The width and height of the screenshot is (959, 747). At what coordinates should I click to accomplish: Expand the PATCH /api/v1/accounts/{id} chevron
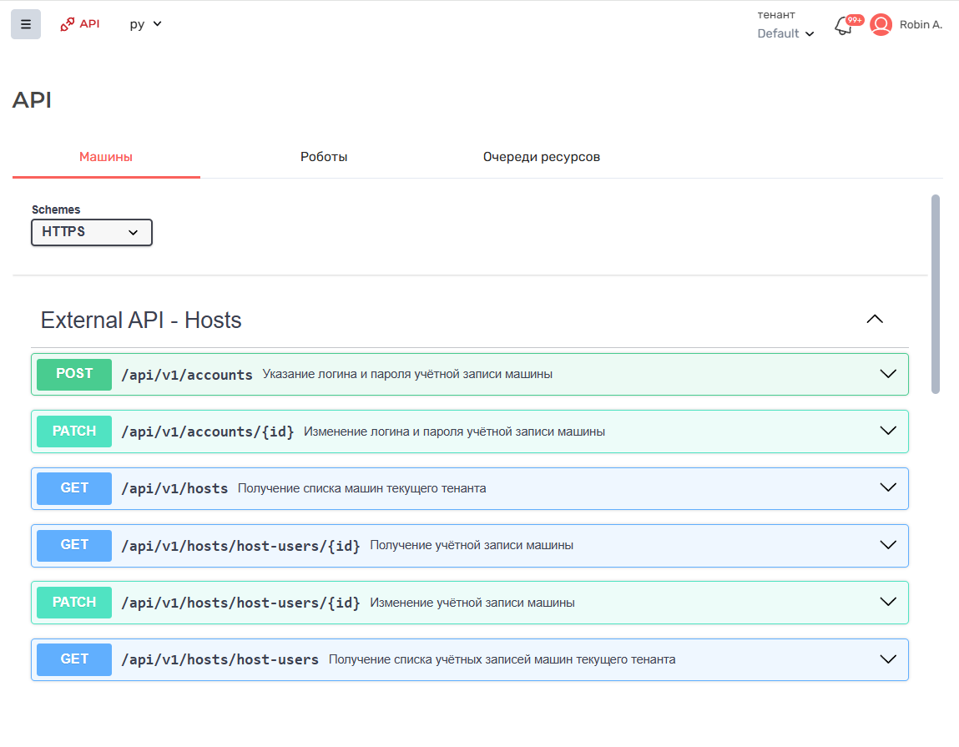(888, 432)
